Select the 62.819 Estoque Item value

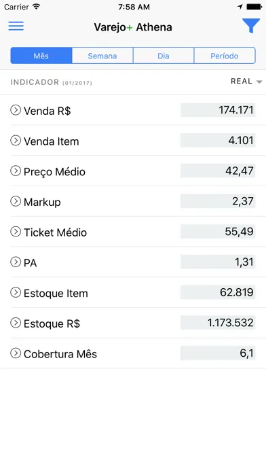point(218,292)
